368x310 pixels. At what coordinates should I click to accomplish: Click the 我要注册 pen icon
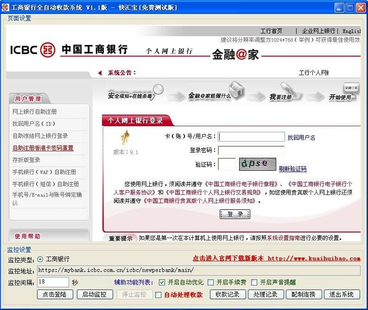tap(288, 89)
